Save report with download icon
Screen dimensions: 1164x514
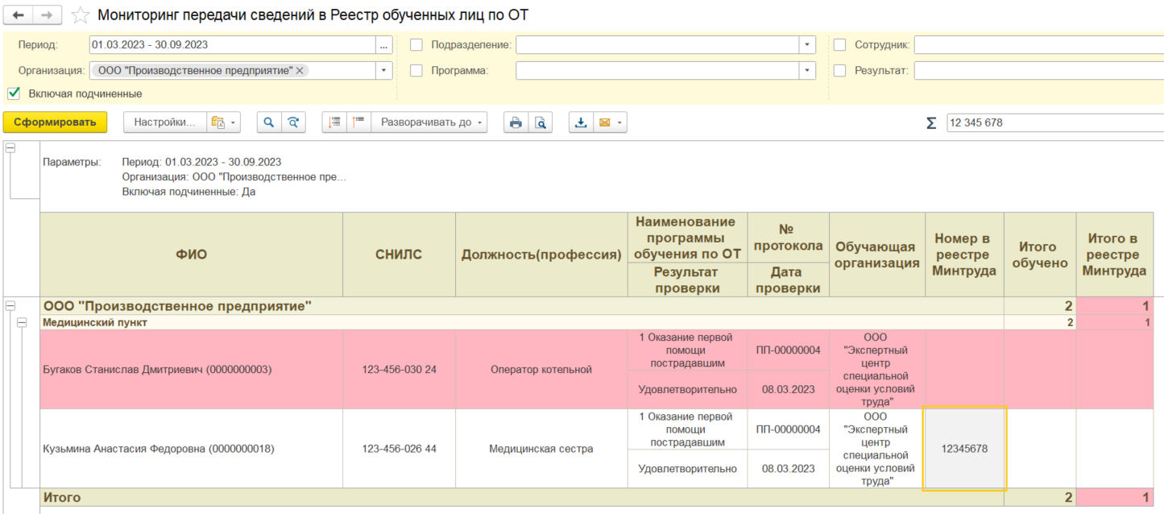click(x=581, y=122)
